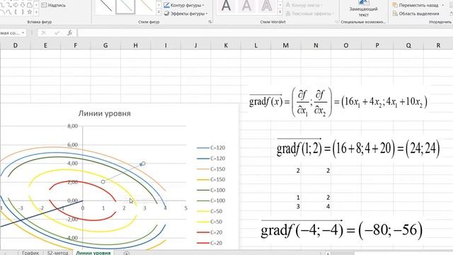Click the arrow line start handle
This screenshot has height=255, width=453.
103,181
